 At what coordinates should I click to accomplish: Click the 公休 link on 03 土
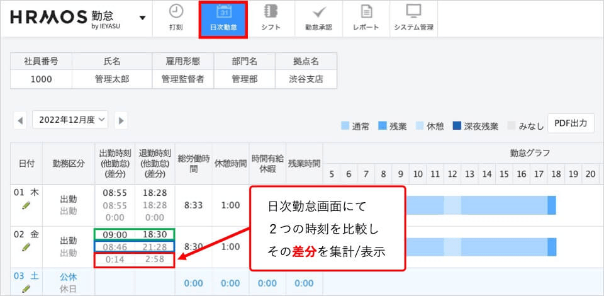tap(68, 276)
